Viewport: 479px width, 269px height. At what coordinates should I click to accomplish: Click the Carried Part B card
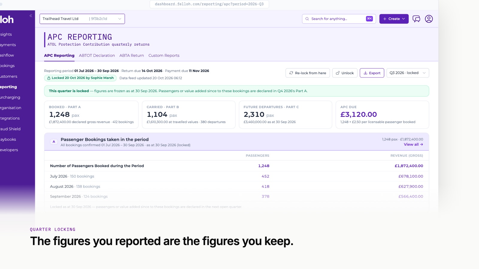click(x=189, y=115)
